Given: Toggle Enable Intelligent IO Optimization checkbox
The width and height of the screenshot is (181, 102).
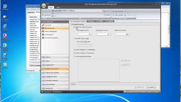Looking at the screenshot, I should point(74,53).
